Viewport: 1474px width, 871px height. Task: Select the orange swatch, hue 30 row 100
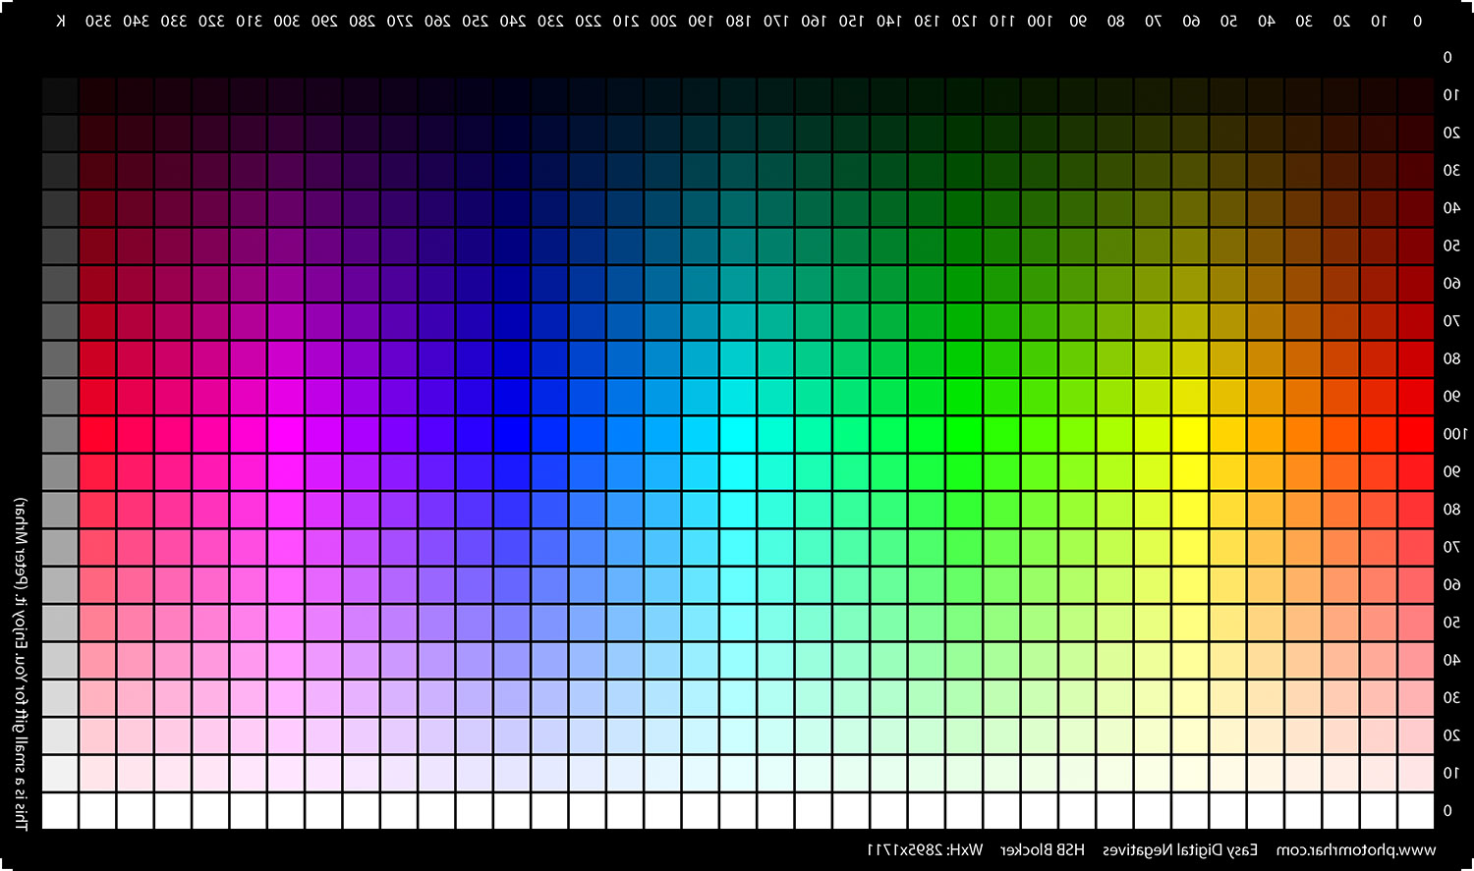click(x=1303, y=434)
